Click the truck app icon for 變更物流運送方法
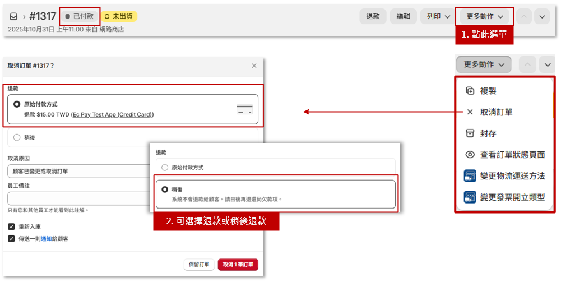 [470, 176]
